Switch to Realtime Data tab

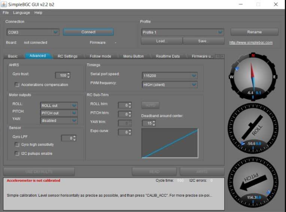(168, 56)
